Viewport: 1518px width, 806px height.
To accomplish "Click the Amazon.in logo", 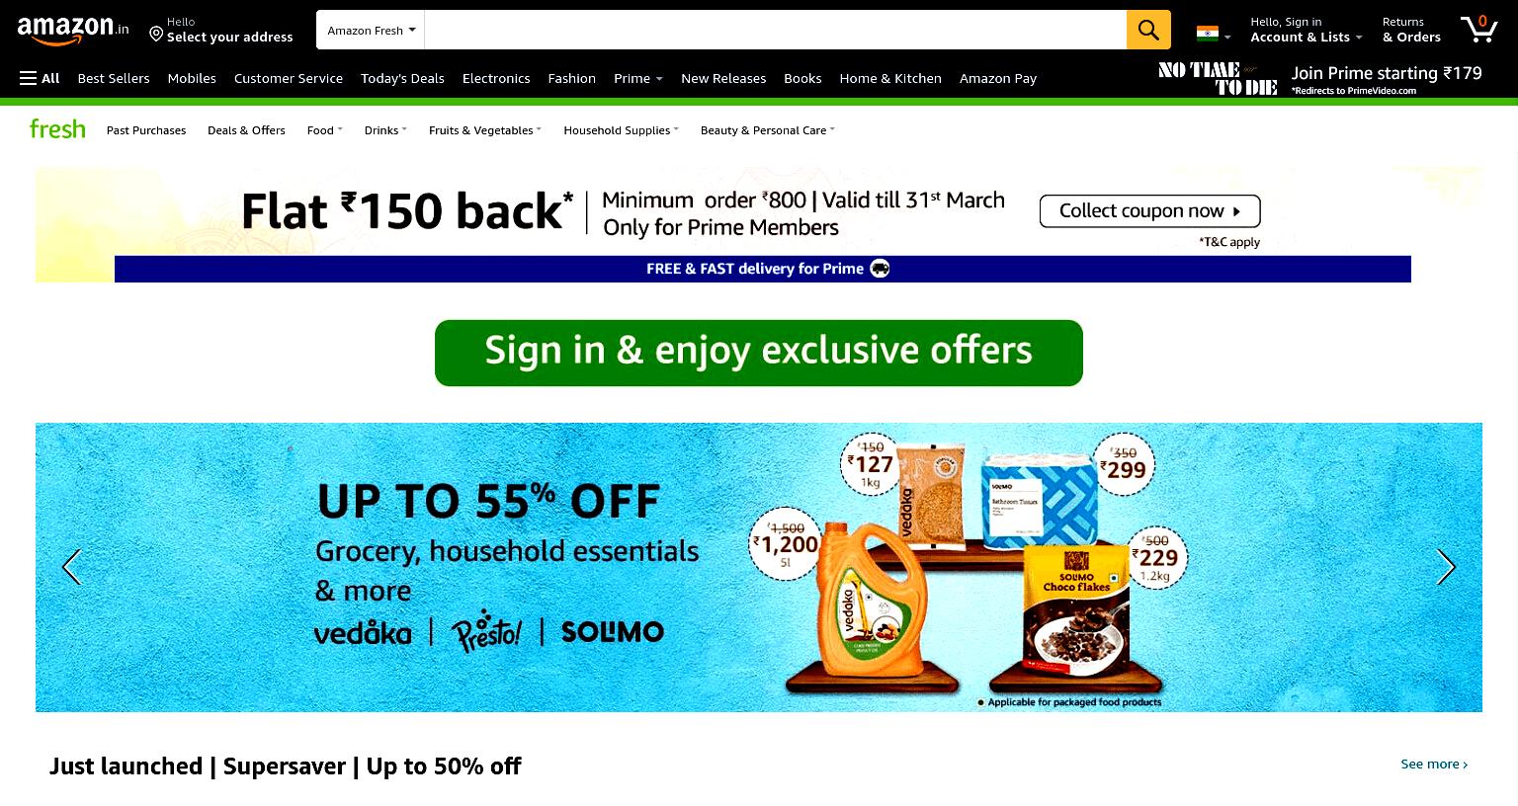I will tap(73, 31).
